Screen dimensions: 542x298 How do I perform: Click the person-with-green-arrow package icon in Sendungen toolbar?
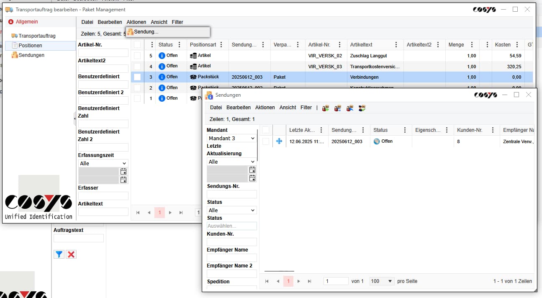pos(326,108)
